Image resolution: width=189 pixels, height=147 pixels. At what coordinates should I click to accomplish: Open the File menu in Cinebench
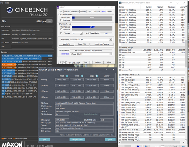pos(2,3)
